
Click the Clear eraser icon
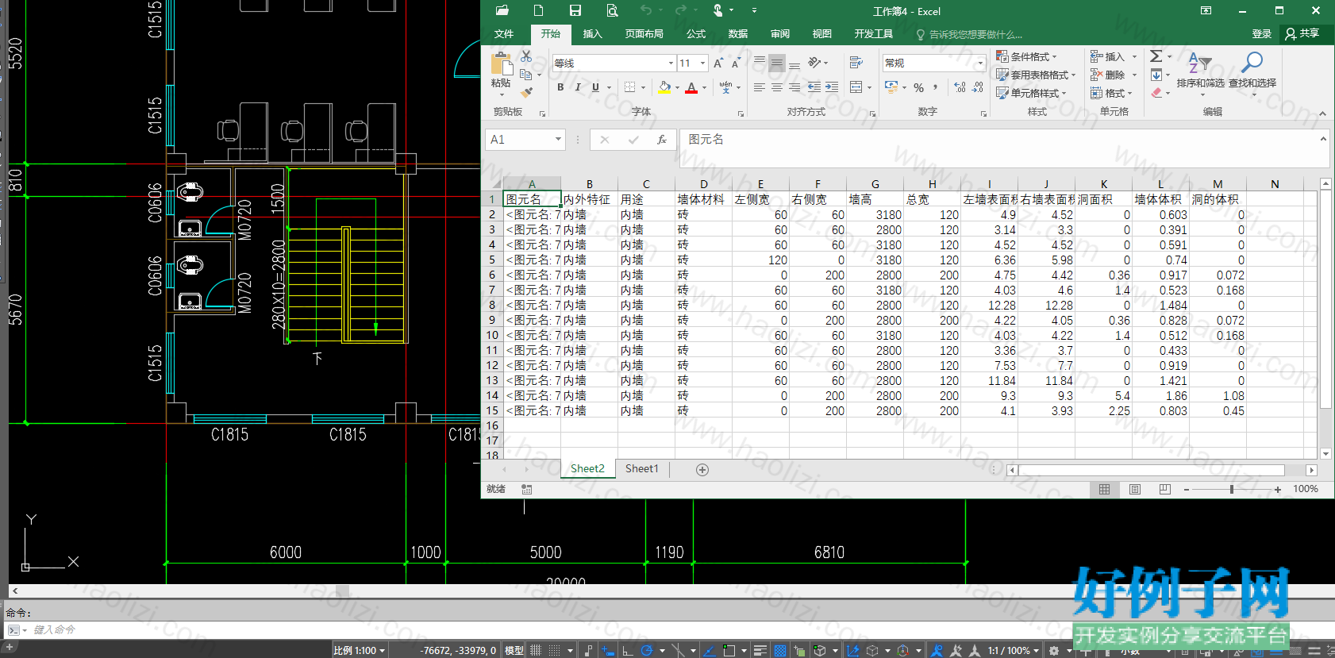tap(1156, 93)
